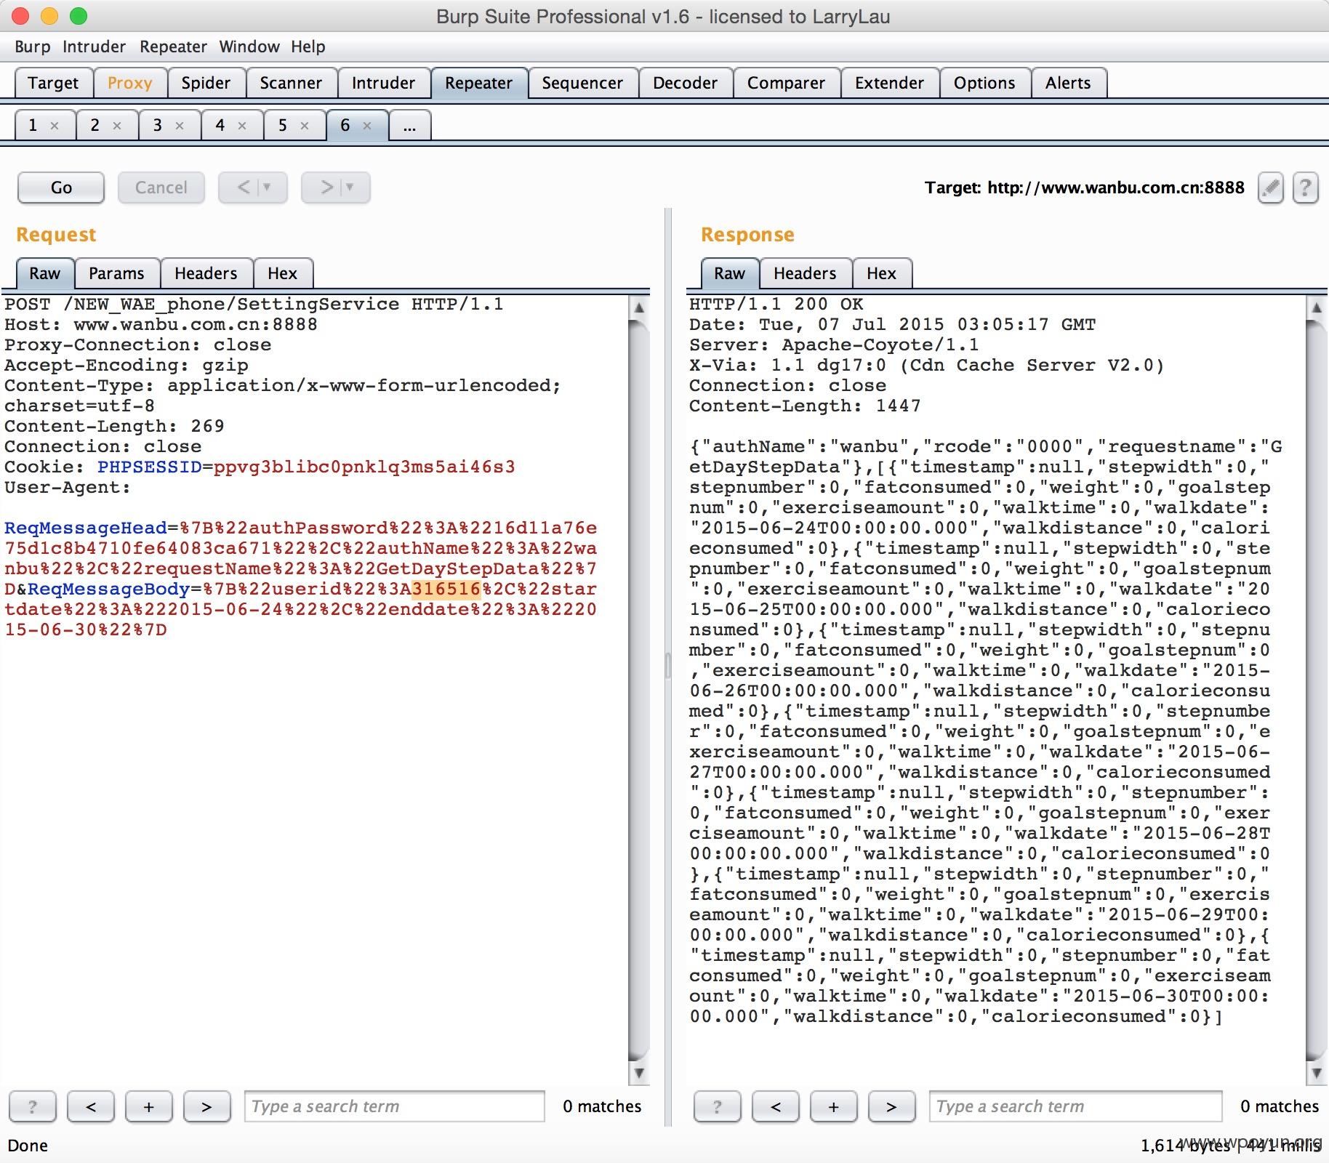Switch to the Decoder tab
The width and height of the screenshot is (1329, 1163).
685,83
